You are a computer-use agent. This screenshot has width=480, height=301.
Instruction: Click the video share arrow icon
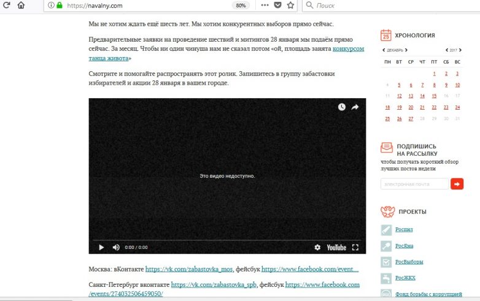355,107
